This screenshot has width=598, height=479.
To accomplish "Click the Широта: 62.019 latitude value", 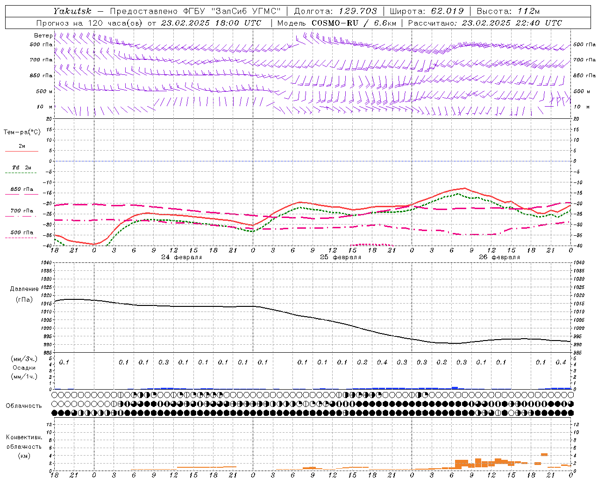I will [x=427, y=11].
